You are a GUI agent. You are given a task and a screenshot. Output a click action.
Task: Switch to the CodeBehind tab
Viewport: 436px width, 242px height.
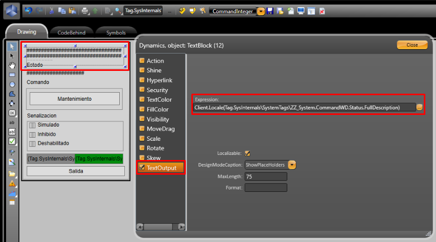pos(71,32)
